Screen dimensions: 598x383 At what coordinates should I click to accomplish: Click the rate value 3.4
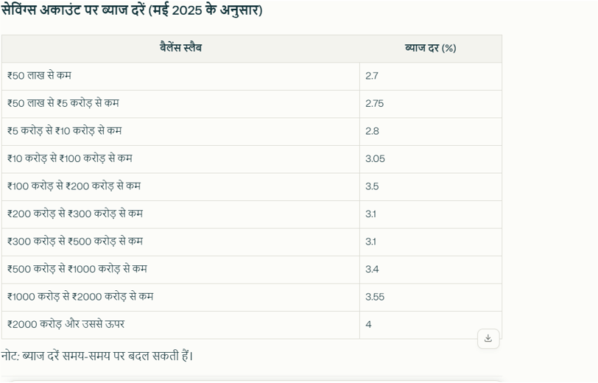(372, 270)
